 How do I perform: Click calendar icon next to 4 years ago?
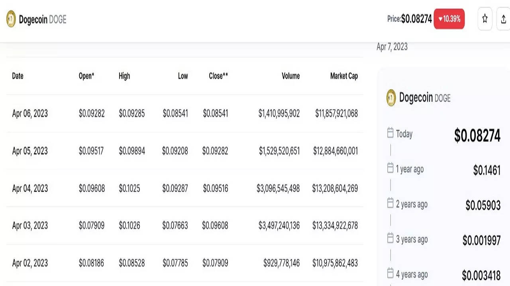tap(390, 273)
